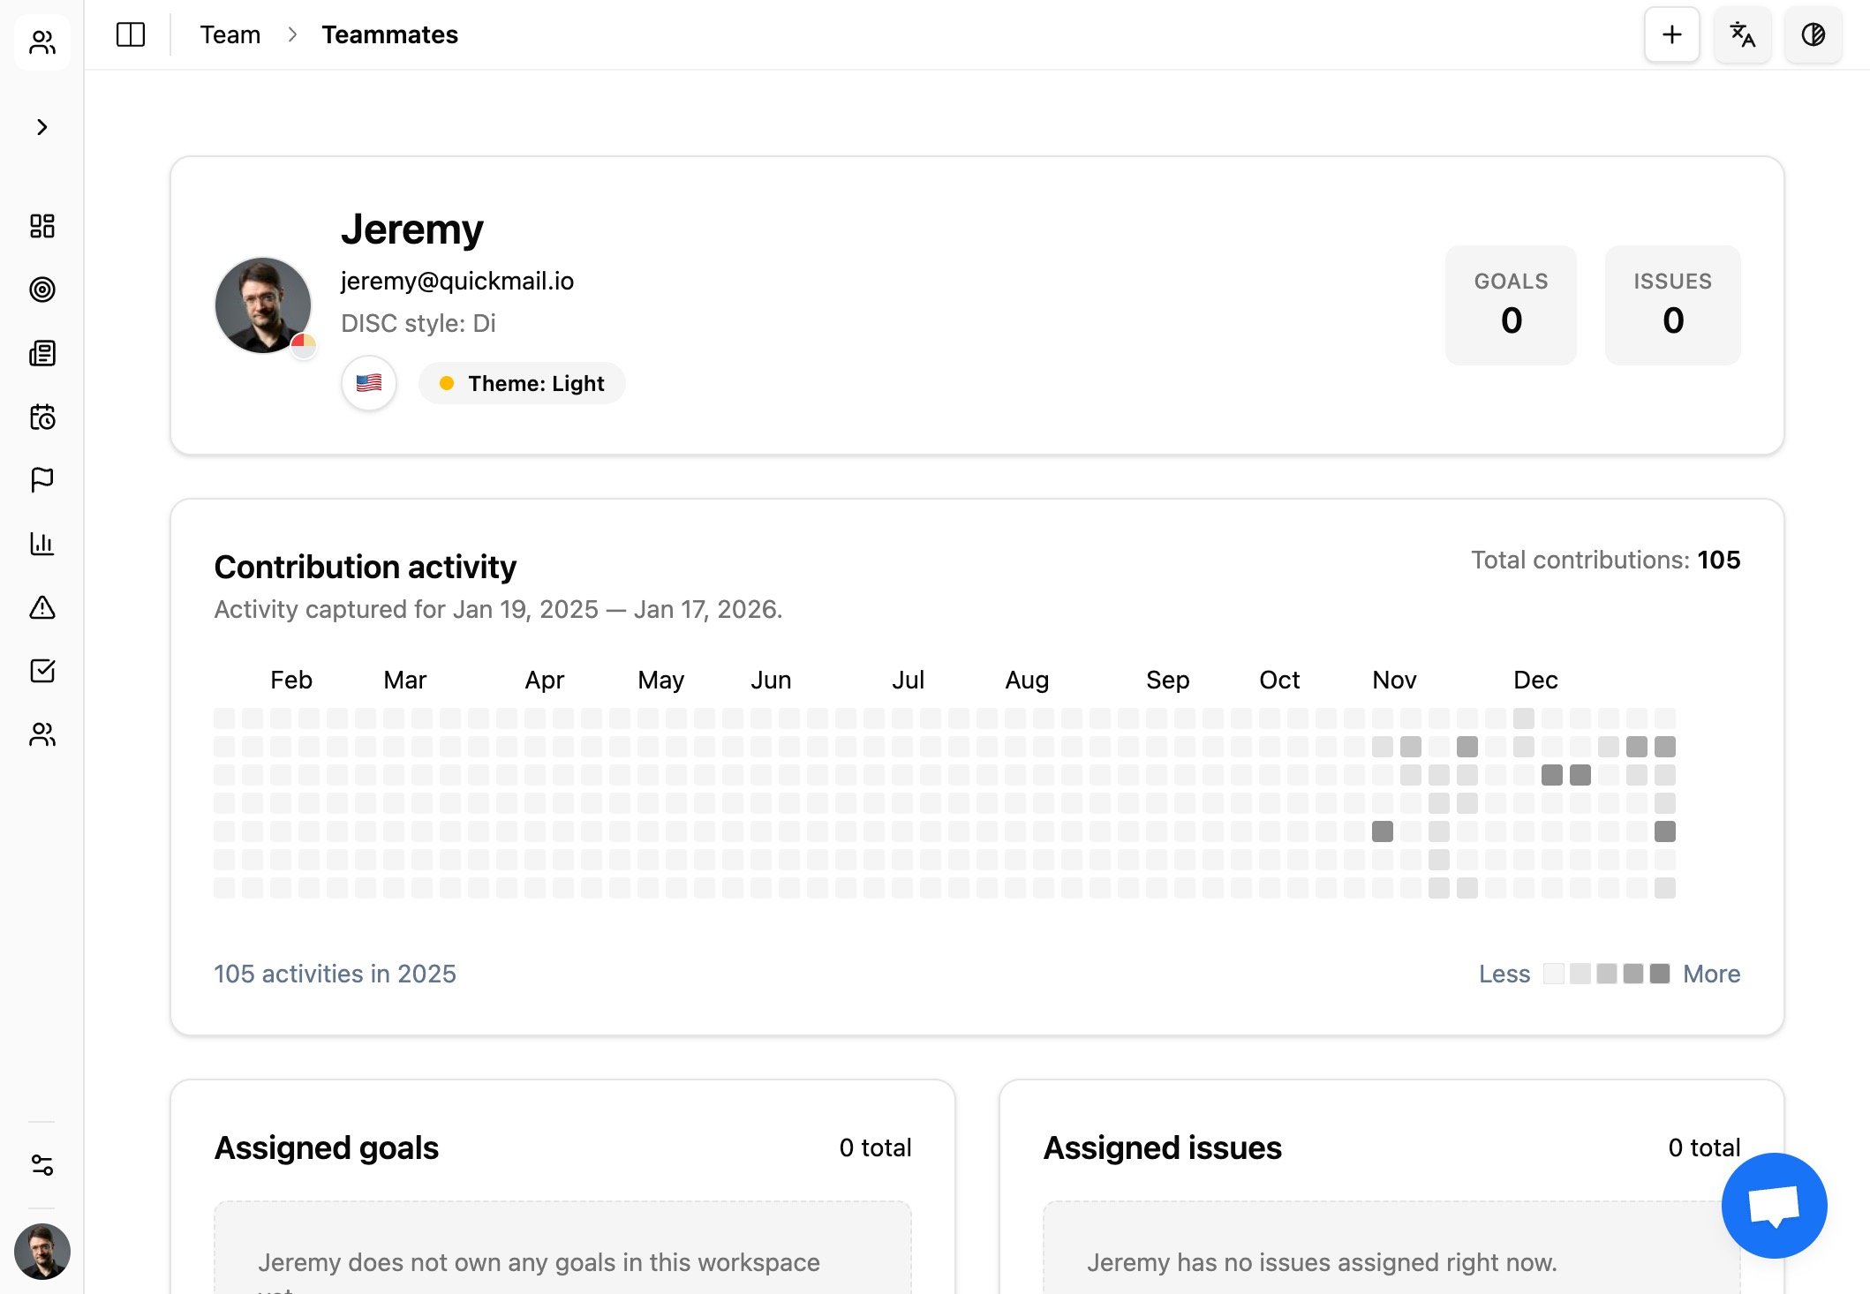Image resolution: width=1870 pixels, height=1294 pixels.
Task: Click the darkest legend swatch near More
Action: point(1660,974)
